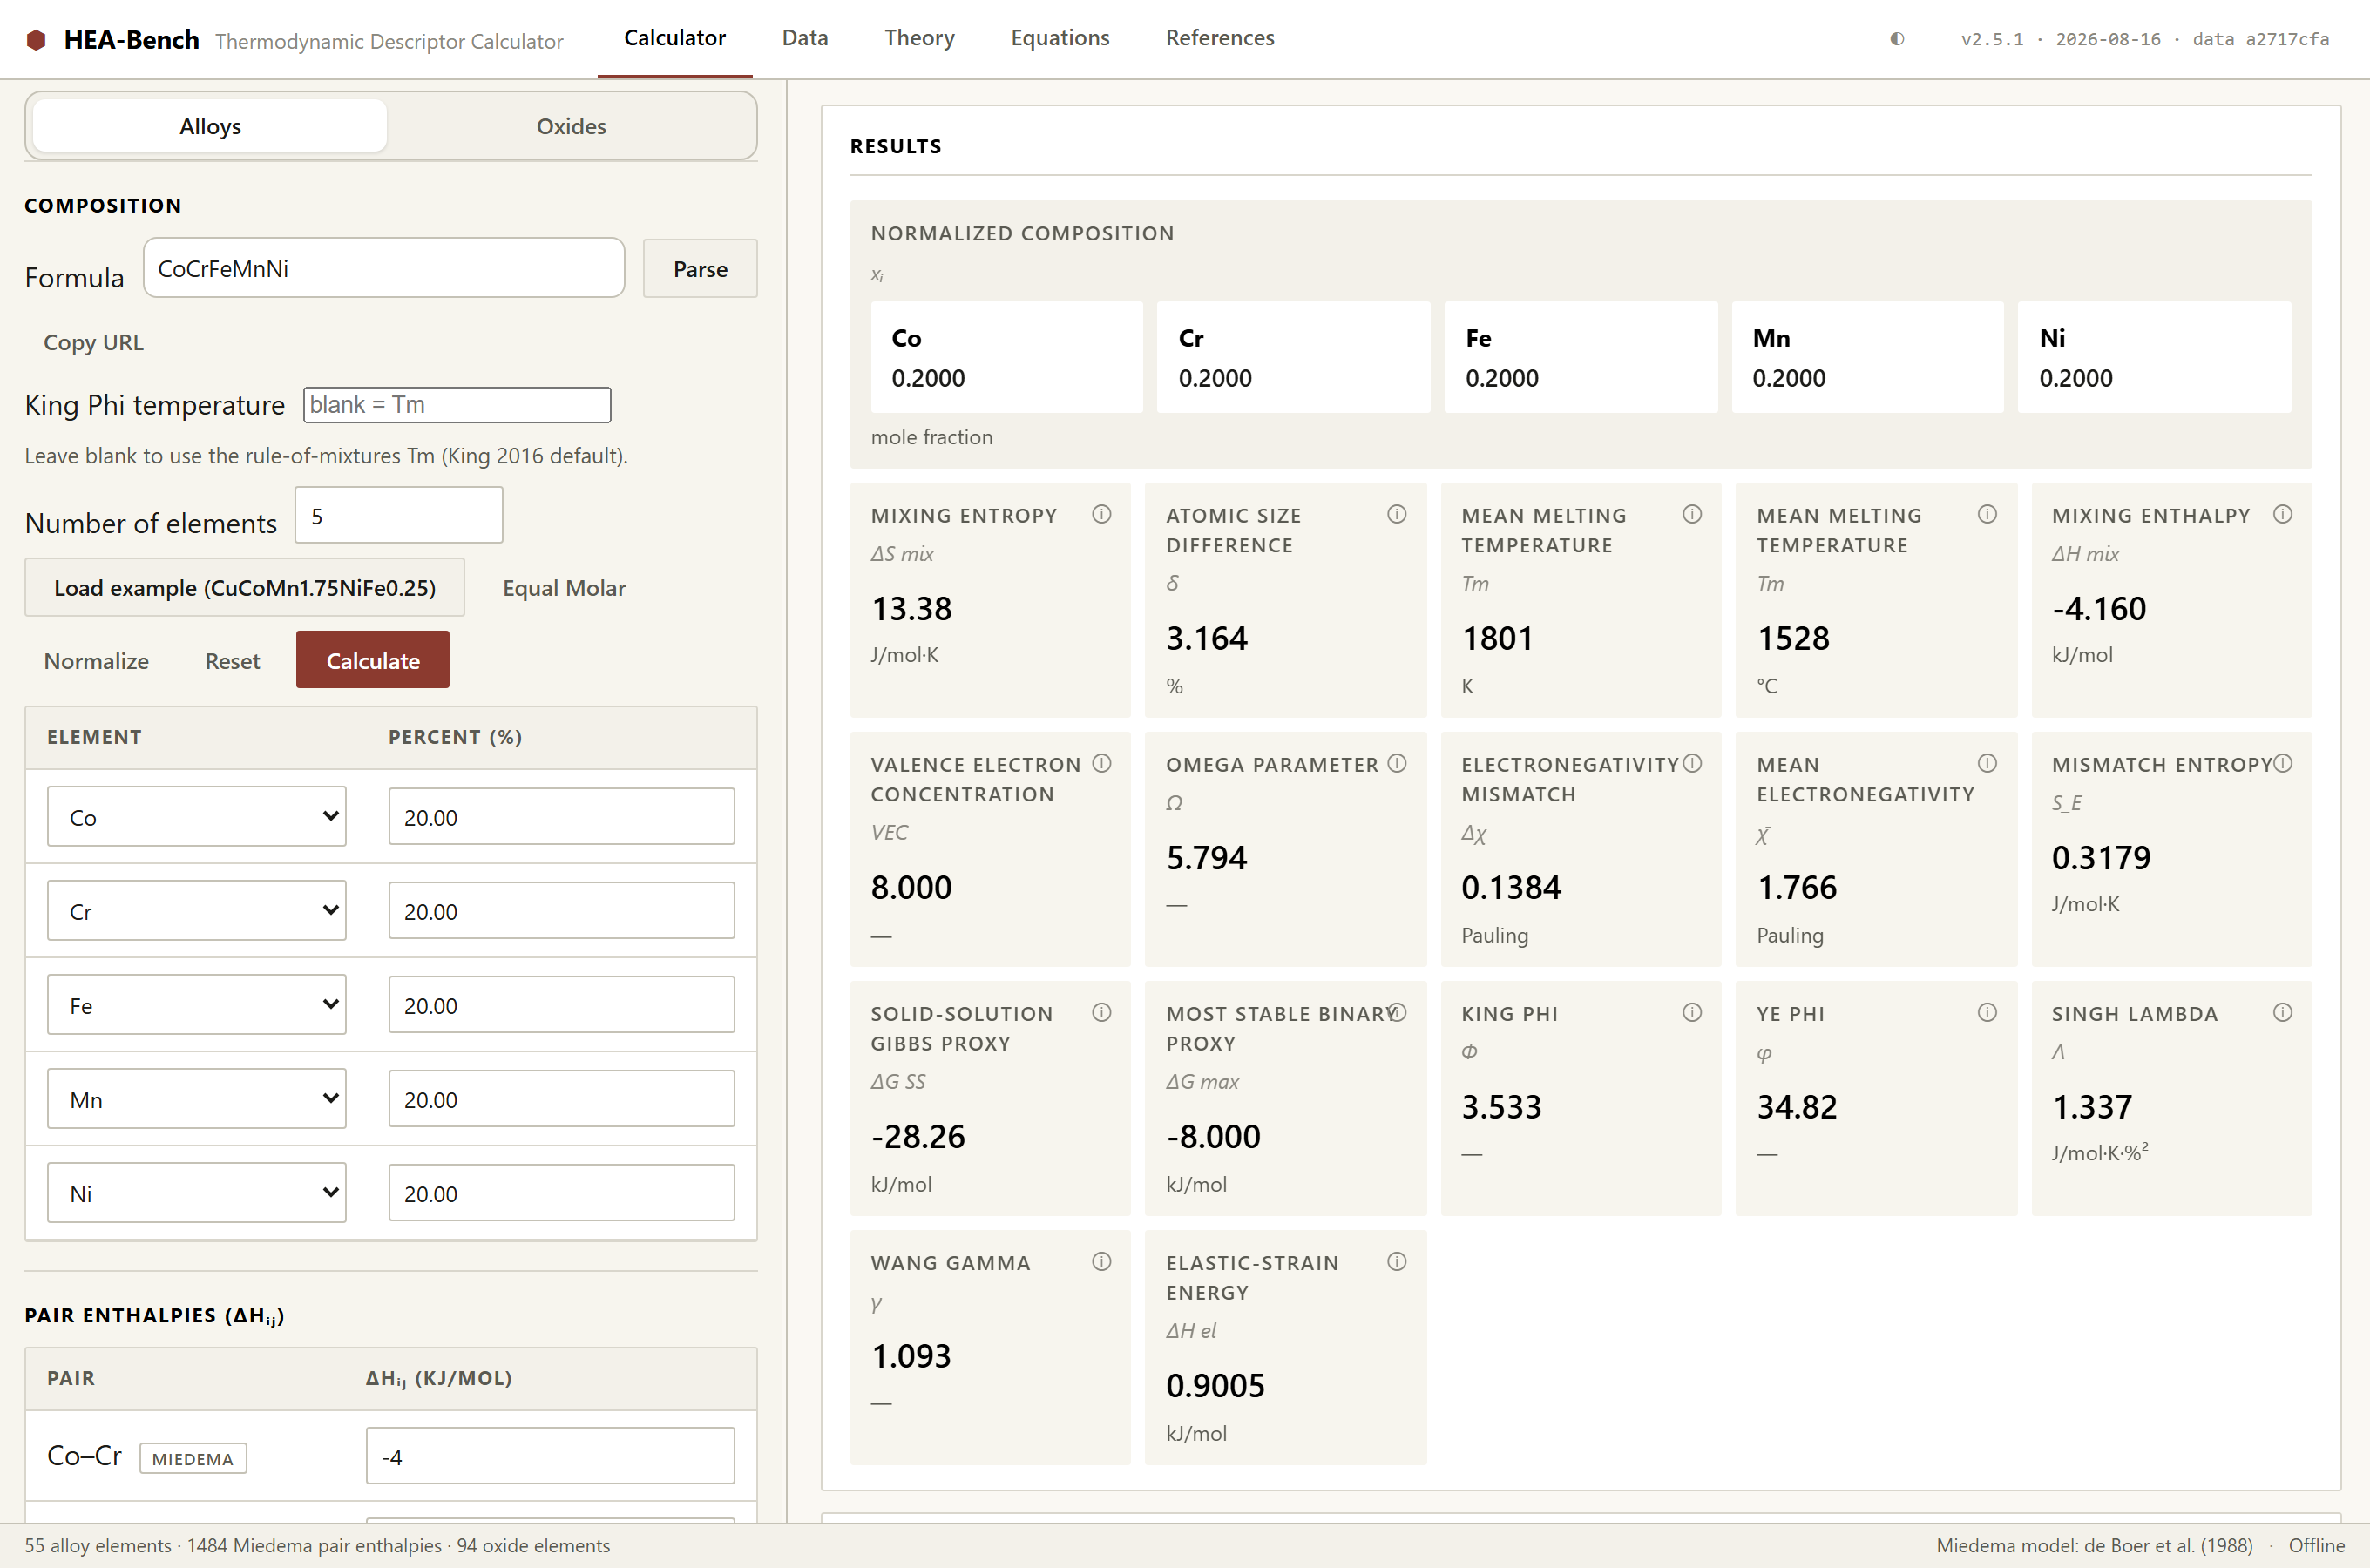Focus the Formula input field
Viewport: 2370px width, 1568px height.
tap(384, 268)
